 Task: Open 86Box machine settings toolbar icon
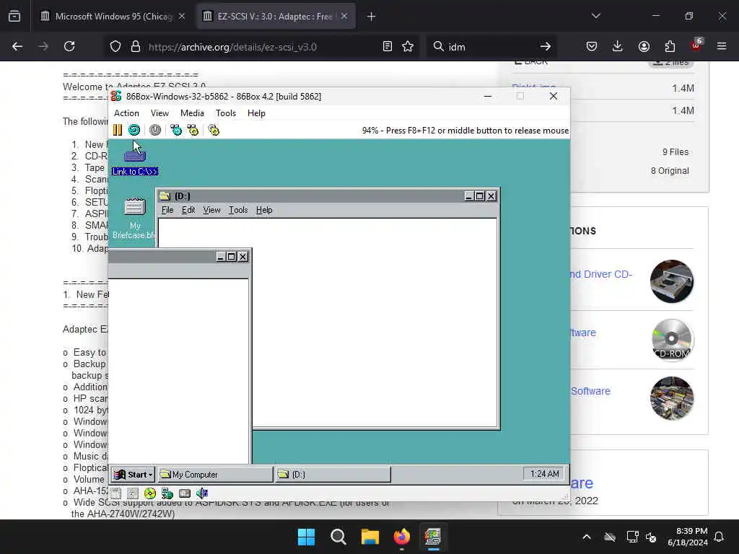point(214,130)
